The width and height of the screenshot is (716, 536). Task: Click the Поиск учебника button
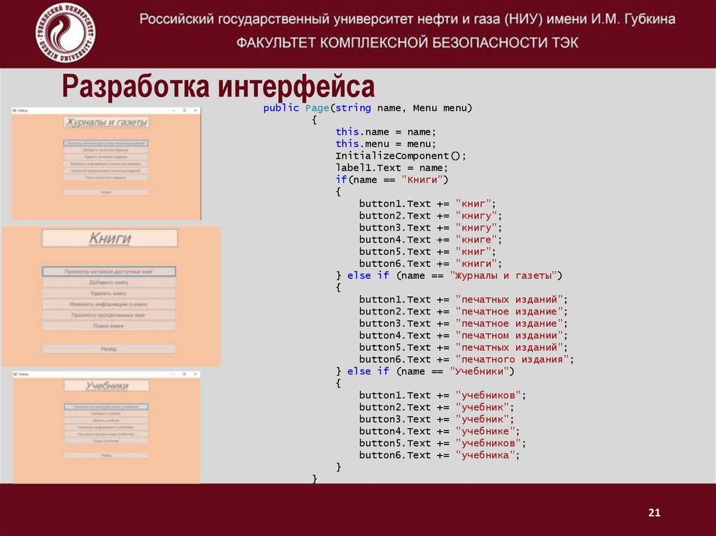(x=106, y=441)
